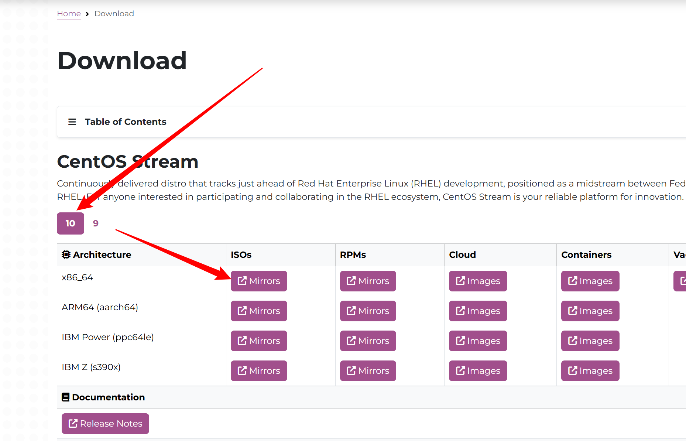Click the Download breadcrumb text
686x441 pixels.
(114, 14)
